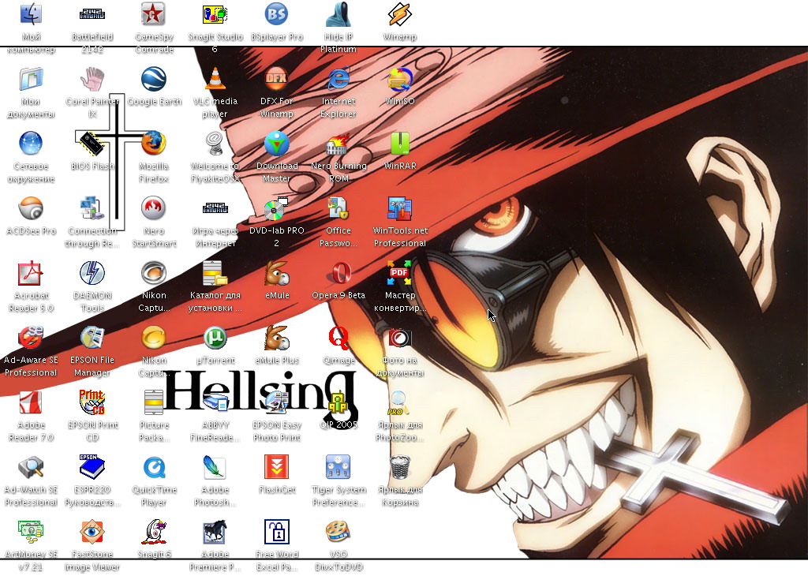The image size is (808, 587).
Task: Open WinTools.net Professional icon
Action: click(399, 209)
